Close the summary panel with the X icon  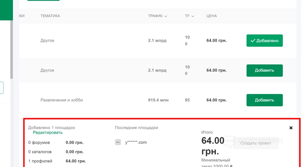[291, 128]
